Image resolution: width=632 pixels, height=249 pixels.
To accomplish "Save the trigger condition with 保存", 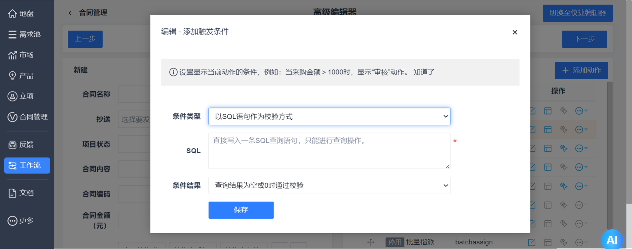I will click(x=241, y=210).
